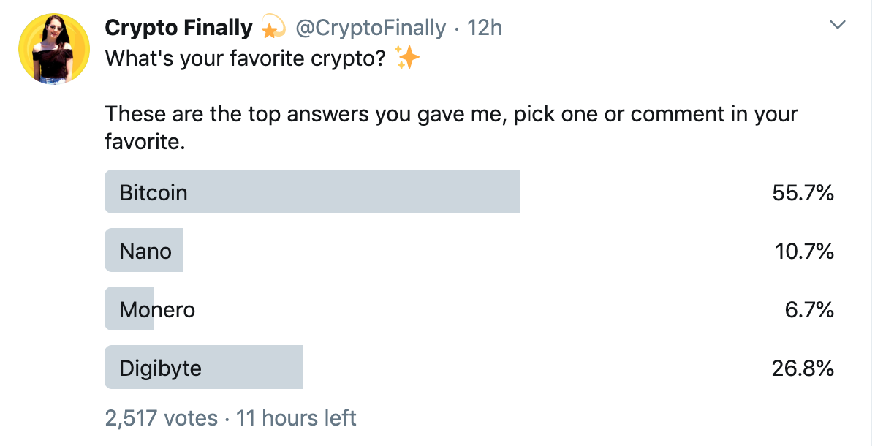Click the 10.7% Nano result percentage
This screenshot has height=446, width=875.
[x=804, y=252]
